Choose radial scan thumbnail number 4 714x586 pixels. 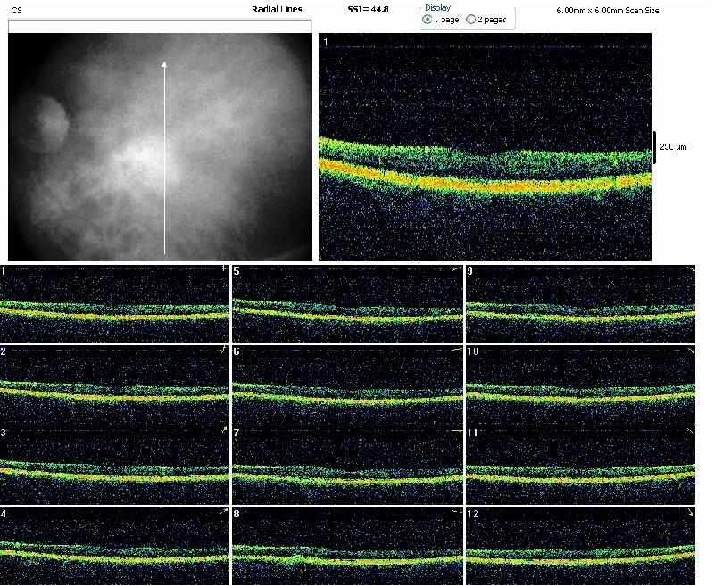pyautogui.click(x=114, y=546)
